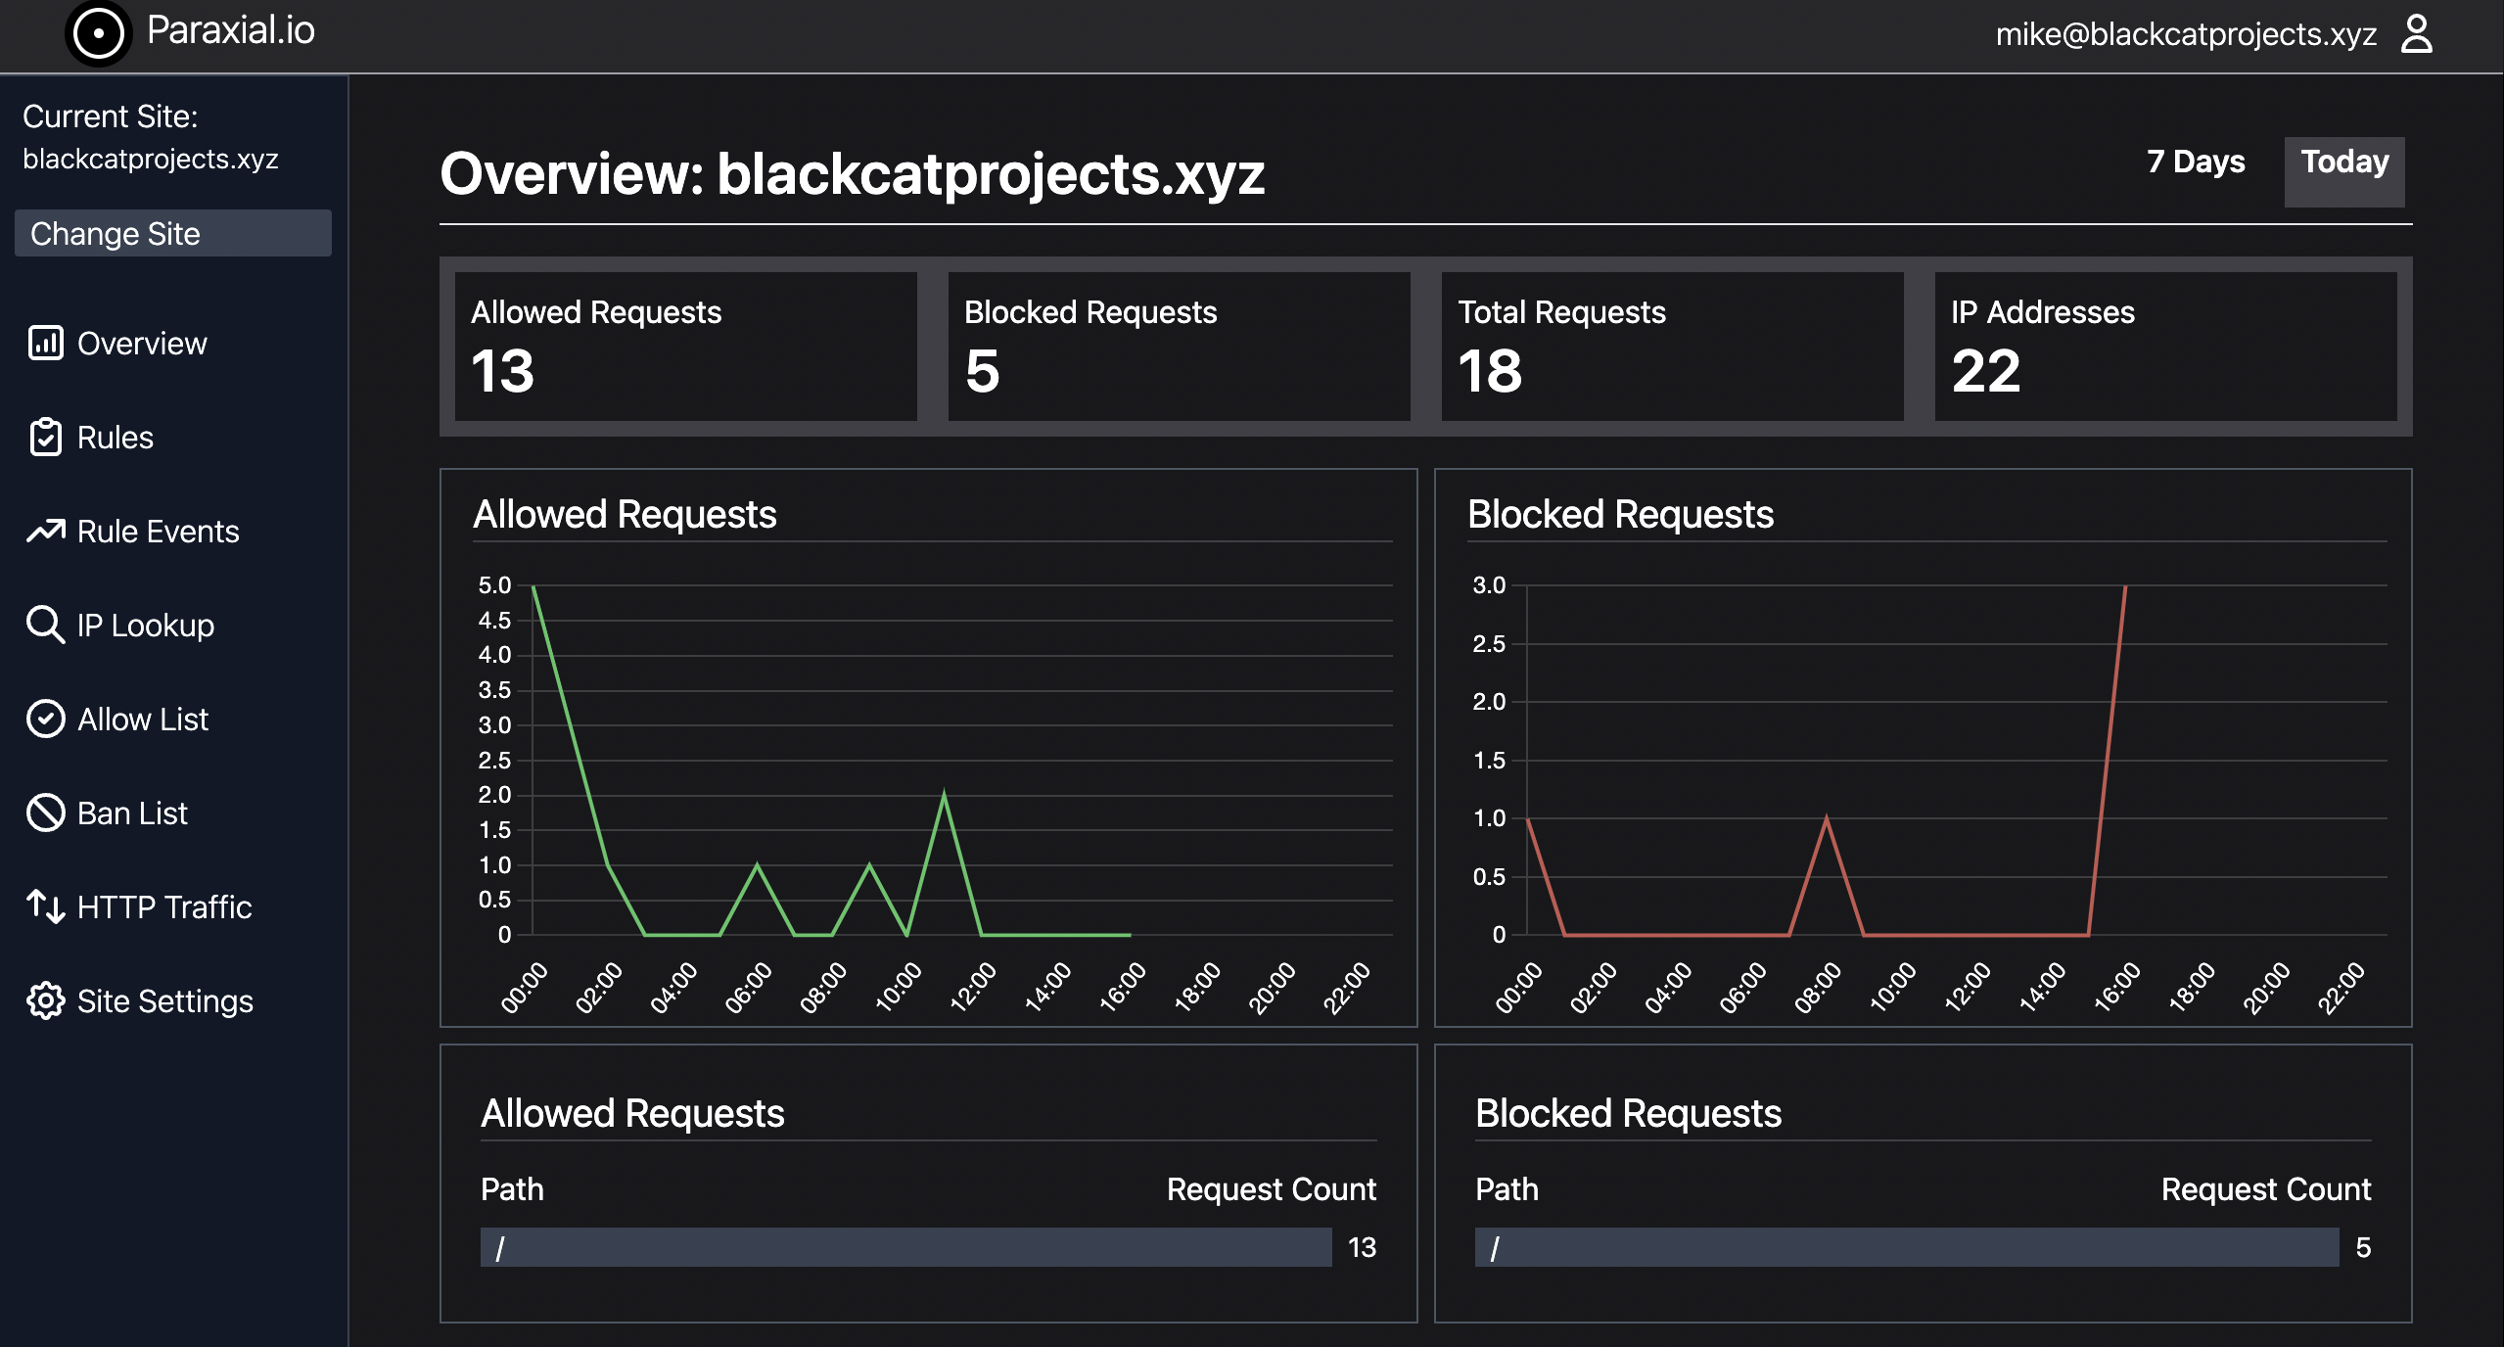This screenshot has width=2504, height=1347.
Task: Click the Overview icon in sidebar
Action: (46, 344)
